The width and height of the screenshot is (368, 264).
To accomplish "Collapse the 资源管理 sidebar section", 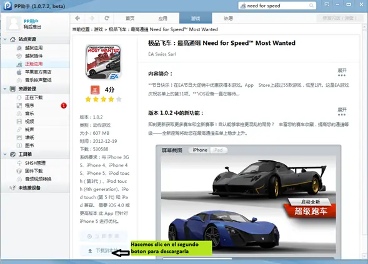I will point(5,89).
